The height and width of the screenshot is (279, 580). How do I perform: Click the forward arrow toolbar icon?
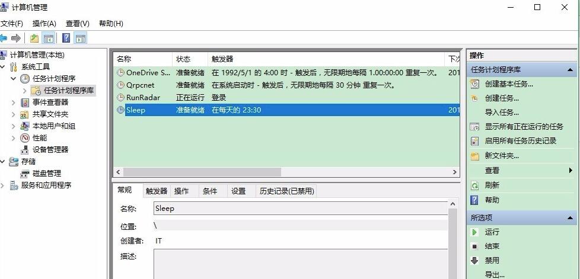pos(16,39)
